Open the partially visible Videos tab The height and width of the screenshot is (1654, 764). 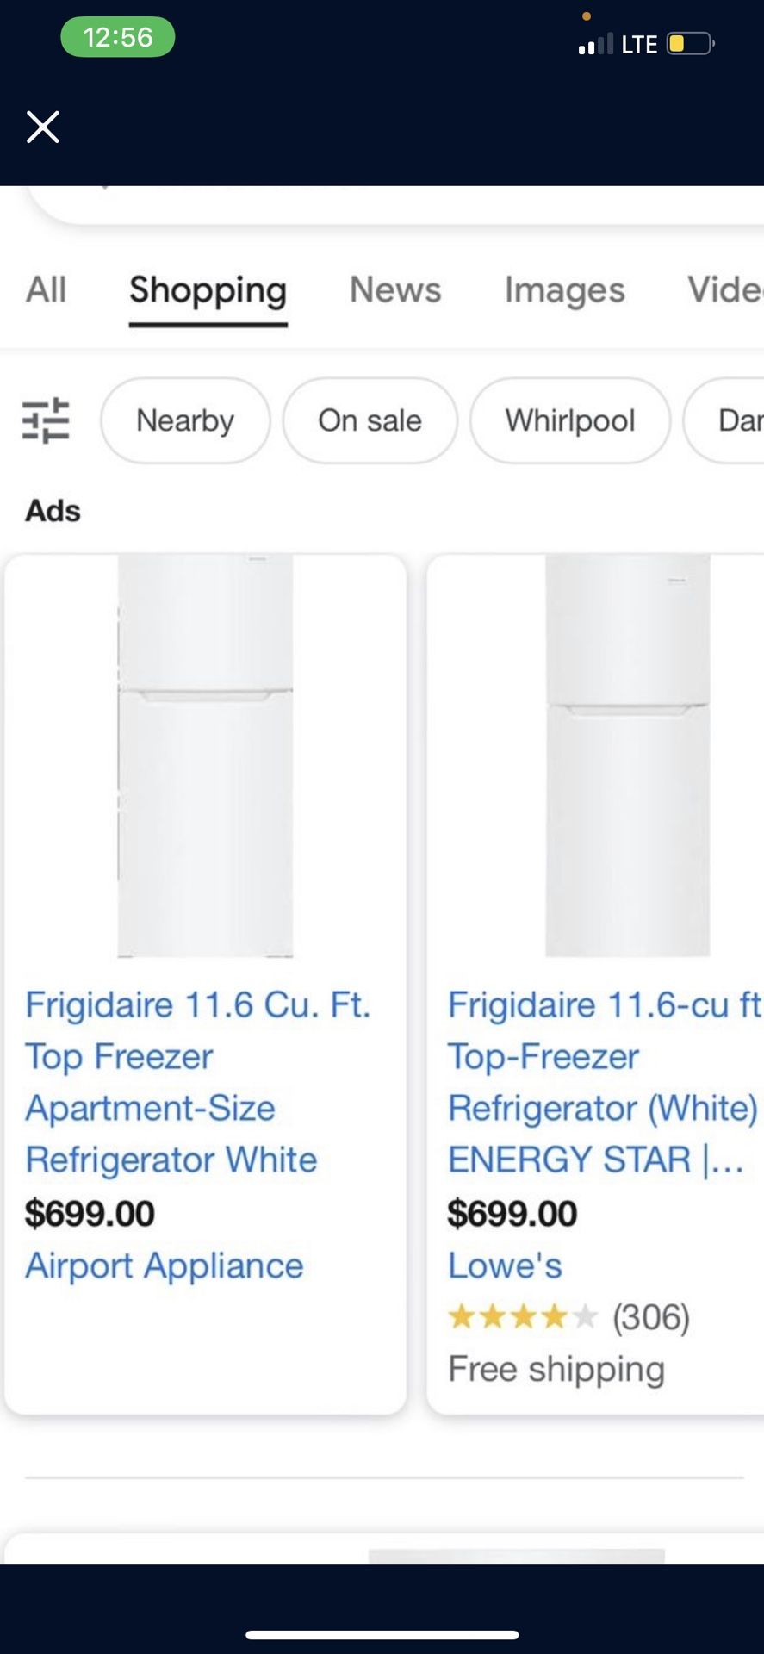(724, 290)
